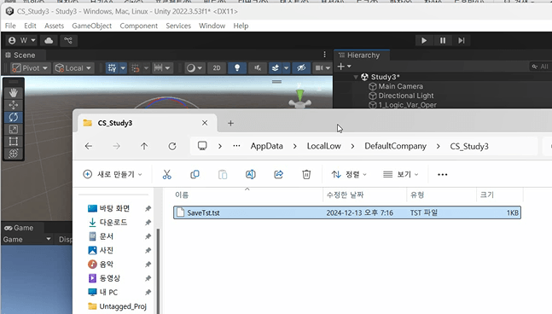Viewport: 552px width, 314px height.
Task: Click the Share icon in Explorer
Action: coord(278,174)
